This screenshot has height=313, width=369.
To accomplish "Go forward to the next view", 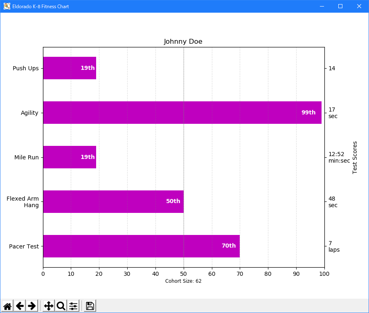I will coord(32,306).
